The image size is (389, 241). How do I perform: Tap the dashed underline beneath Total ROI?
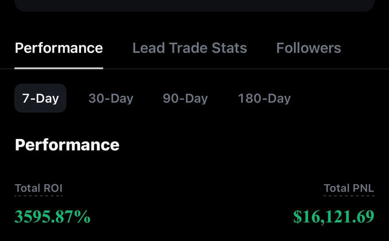(39, 196)
